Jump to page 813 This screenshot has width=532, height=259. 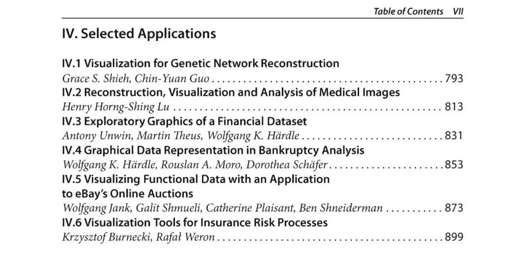click(454, 107)
